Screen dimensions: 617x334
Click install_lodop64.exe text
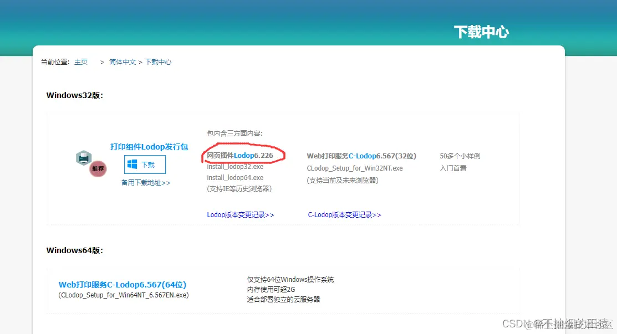[235, 178]
